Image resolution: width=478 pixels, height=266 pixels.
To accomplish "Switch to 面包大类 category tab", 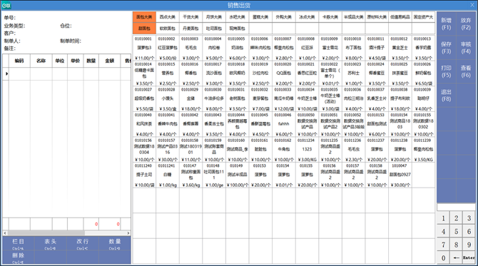I will point(144,17).
